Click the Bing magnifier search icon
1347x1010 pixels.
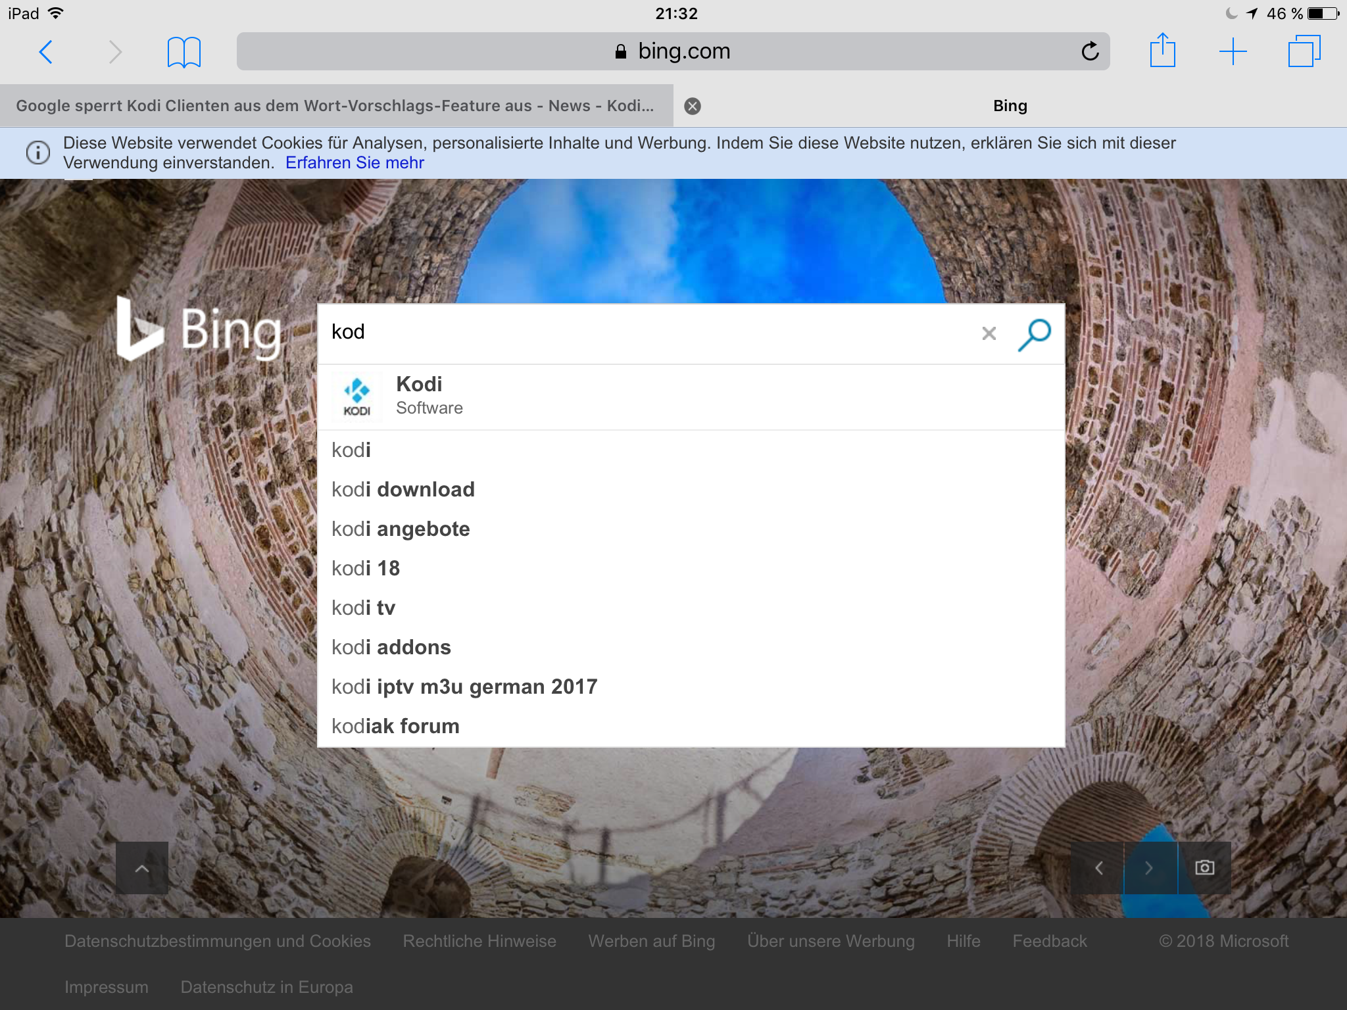[1034, 334]
